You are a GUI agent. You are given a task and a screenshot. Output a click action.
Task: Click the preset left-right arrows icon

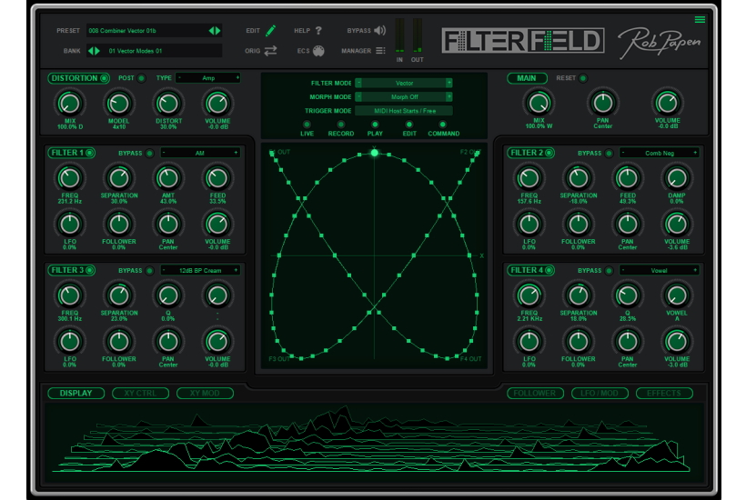[215, 30]
